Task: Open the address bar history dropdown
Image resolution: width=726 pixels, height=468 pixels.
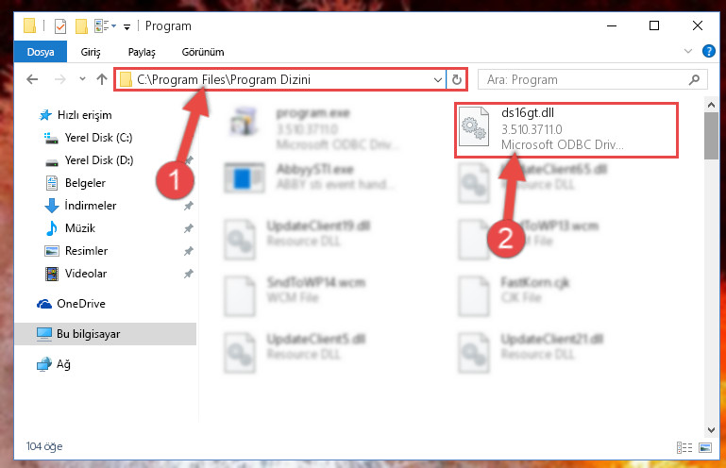Action: point(437,79)
